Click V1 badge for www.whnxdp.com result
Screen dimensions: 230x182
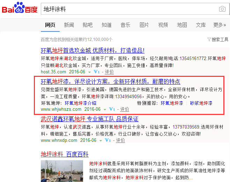click(x=108, y=140)
